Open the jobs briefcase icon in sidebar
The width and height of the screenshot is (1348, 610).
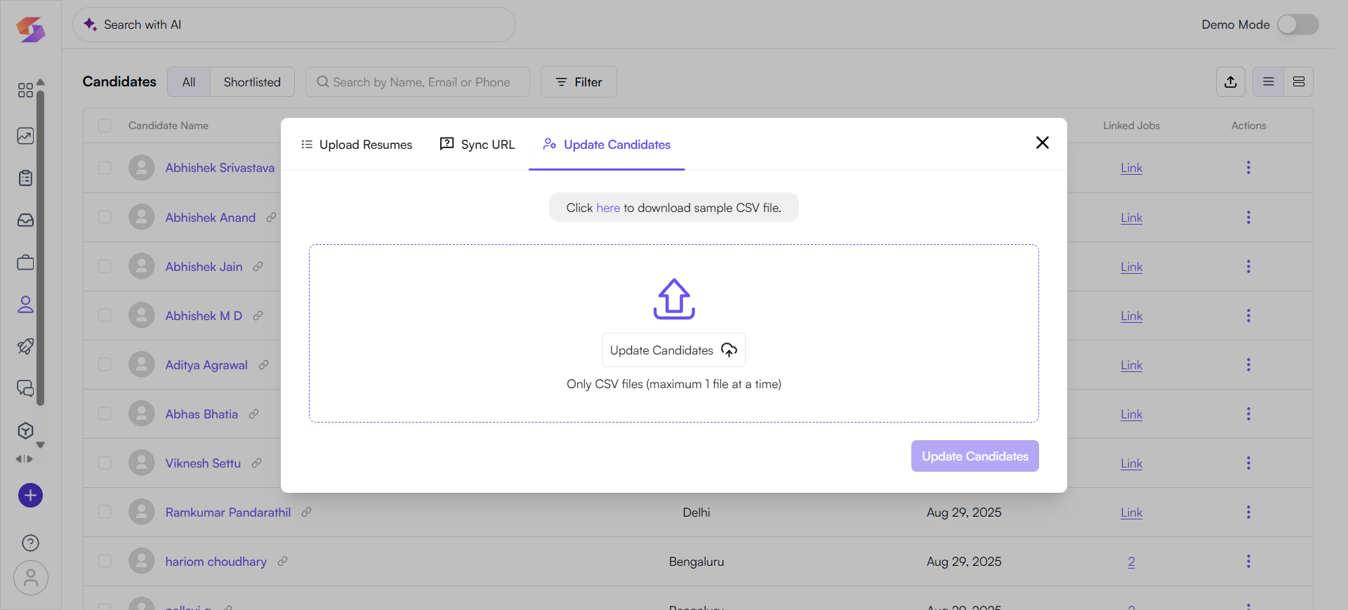[x=25, y=263]
